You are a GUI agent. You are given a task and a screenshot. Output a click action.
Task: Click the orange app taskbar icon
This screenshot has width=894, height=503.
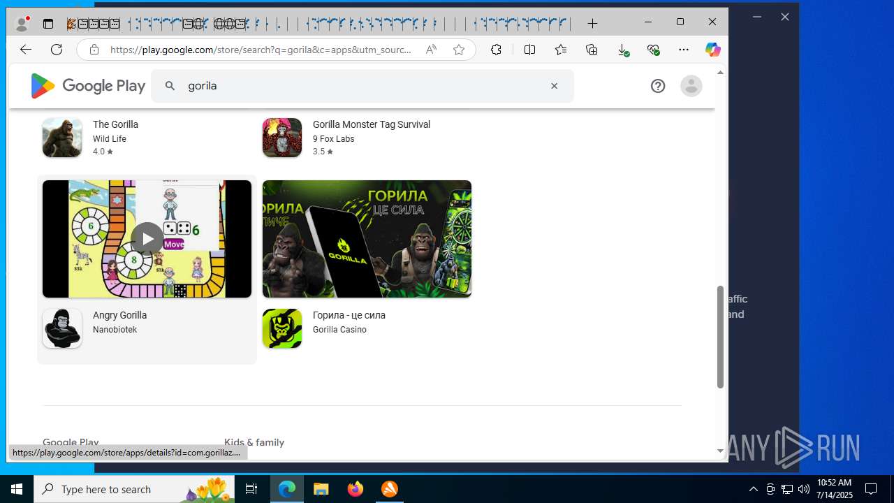[390, 489]
